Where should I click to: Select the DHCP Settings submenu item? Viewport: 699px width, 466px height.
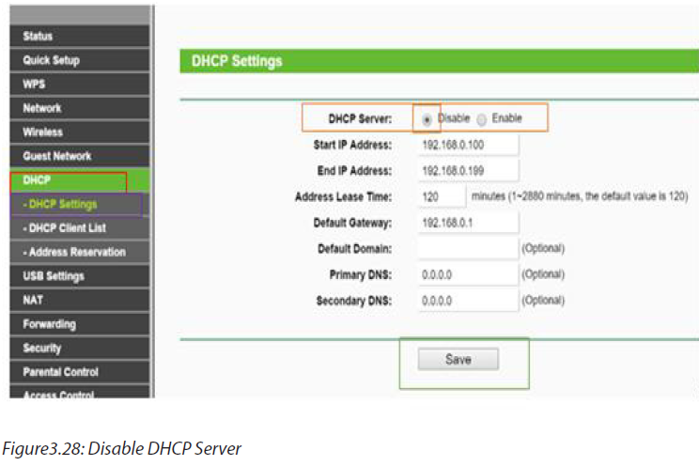tap(80, 204)
